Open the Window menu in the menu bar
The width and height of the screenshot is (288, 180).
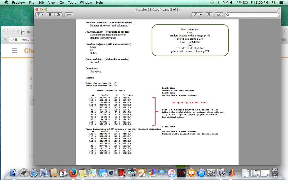(86, 3)
